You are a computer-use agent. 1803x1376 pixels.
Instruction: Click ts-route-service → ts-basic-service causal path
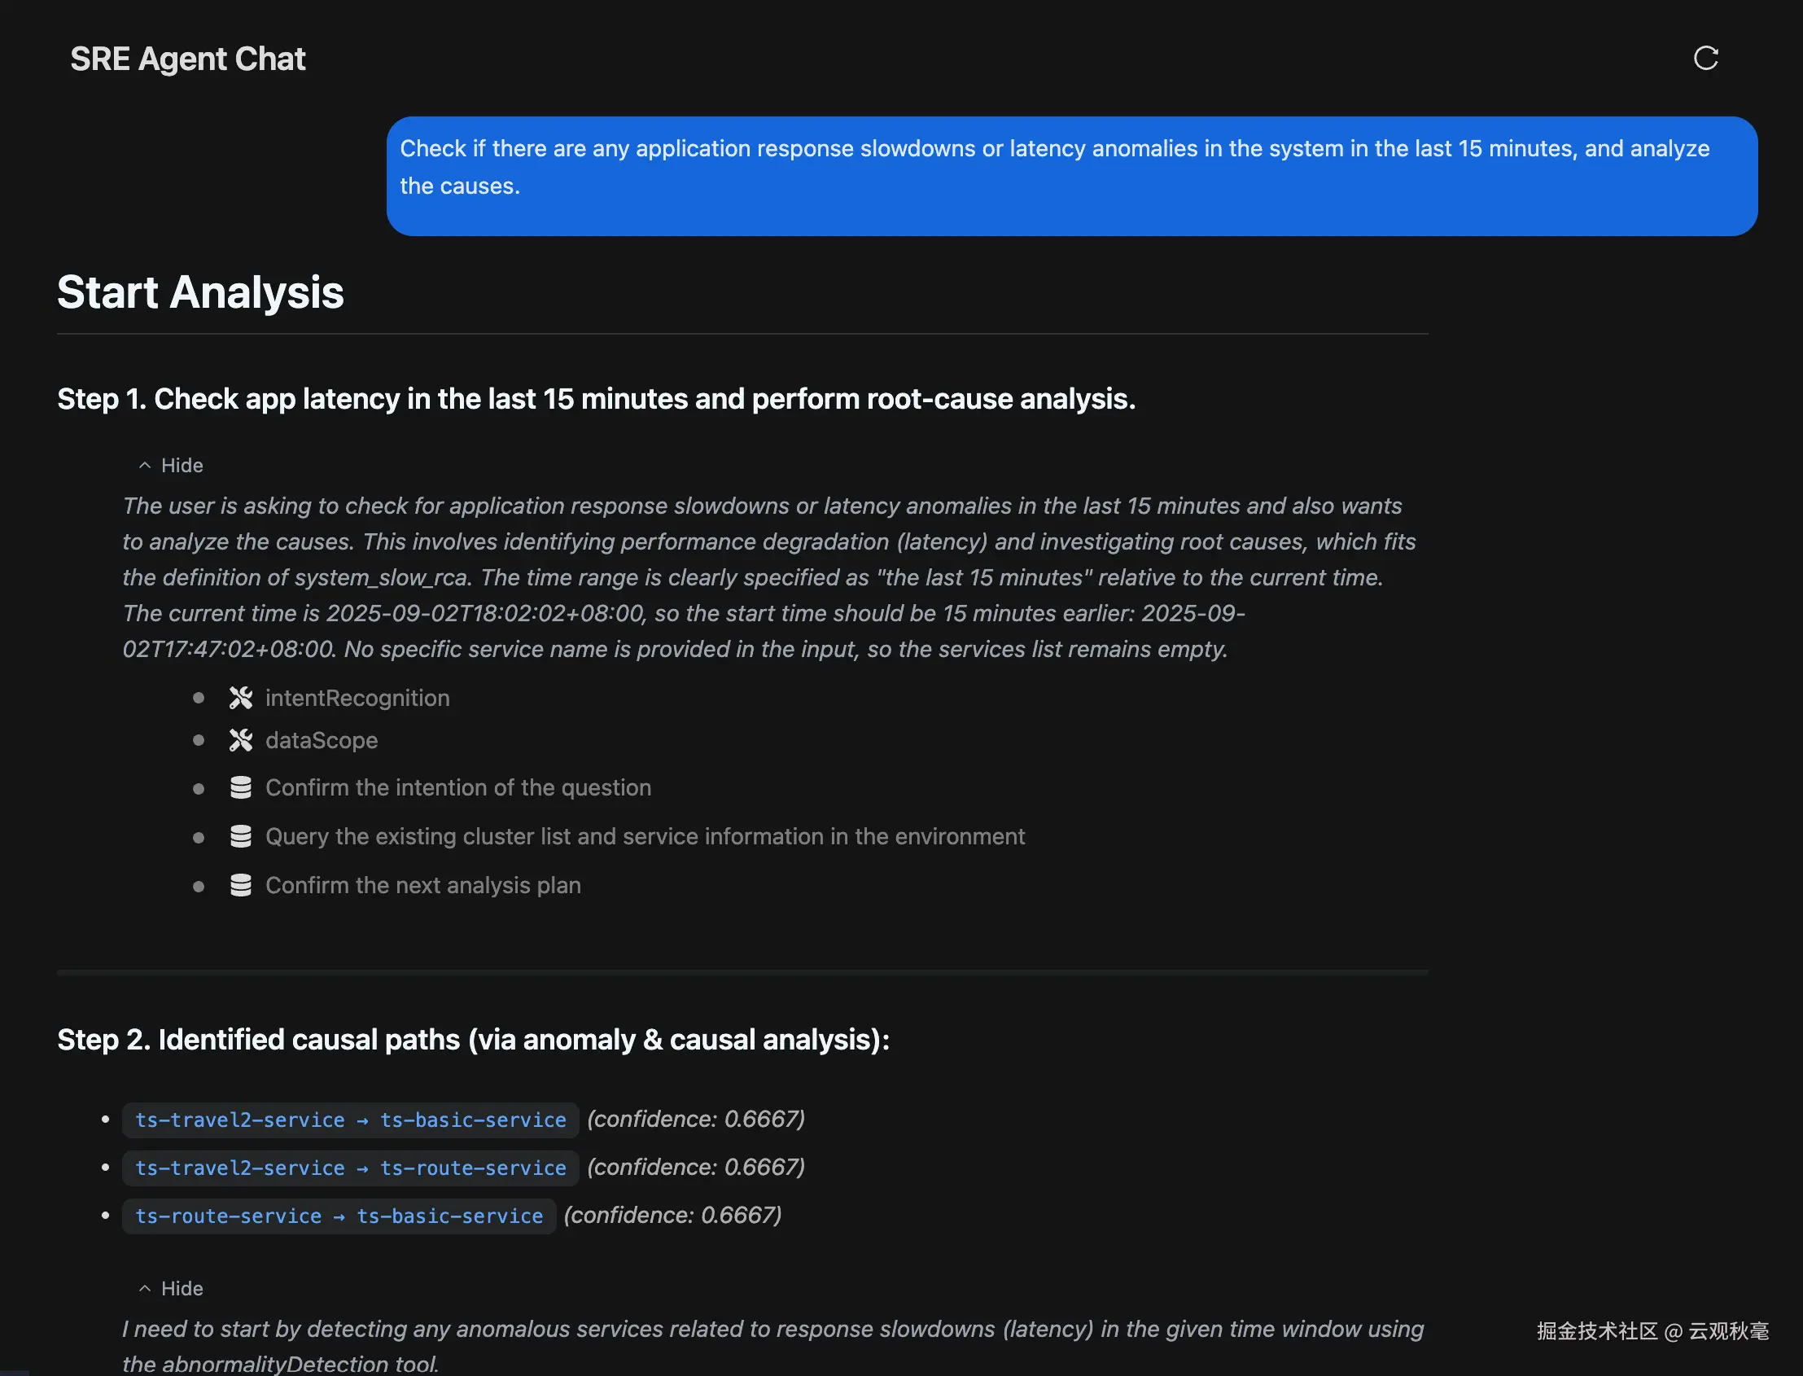coord(339,1216)
